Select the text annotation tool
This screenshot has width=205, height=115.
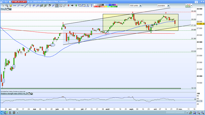click(x=61, y=6)
